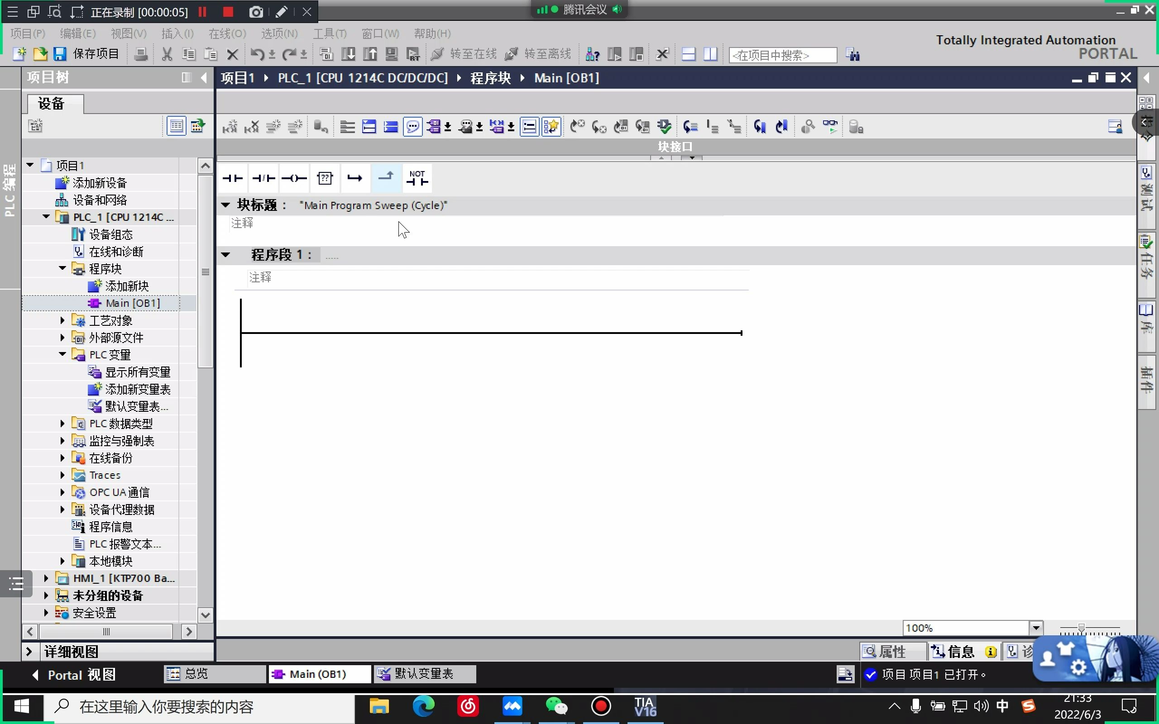Insert an empty box instruction

(x=325, y=179)
